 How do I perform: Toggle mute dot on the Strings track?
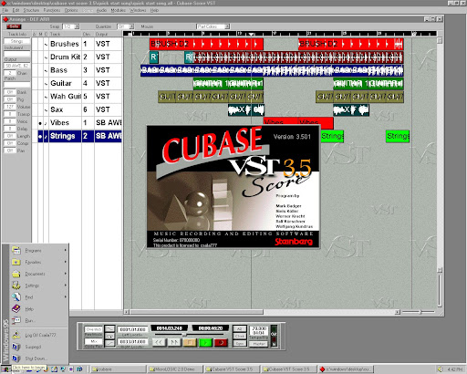pos(40,137)
